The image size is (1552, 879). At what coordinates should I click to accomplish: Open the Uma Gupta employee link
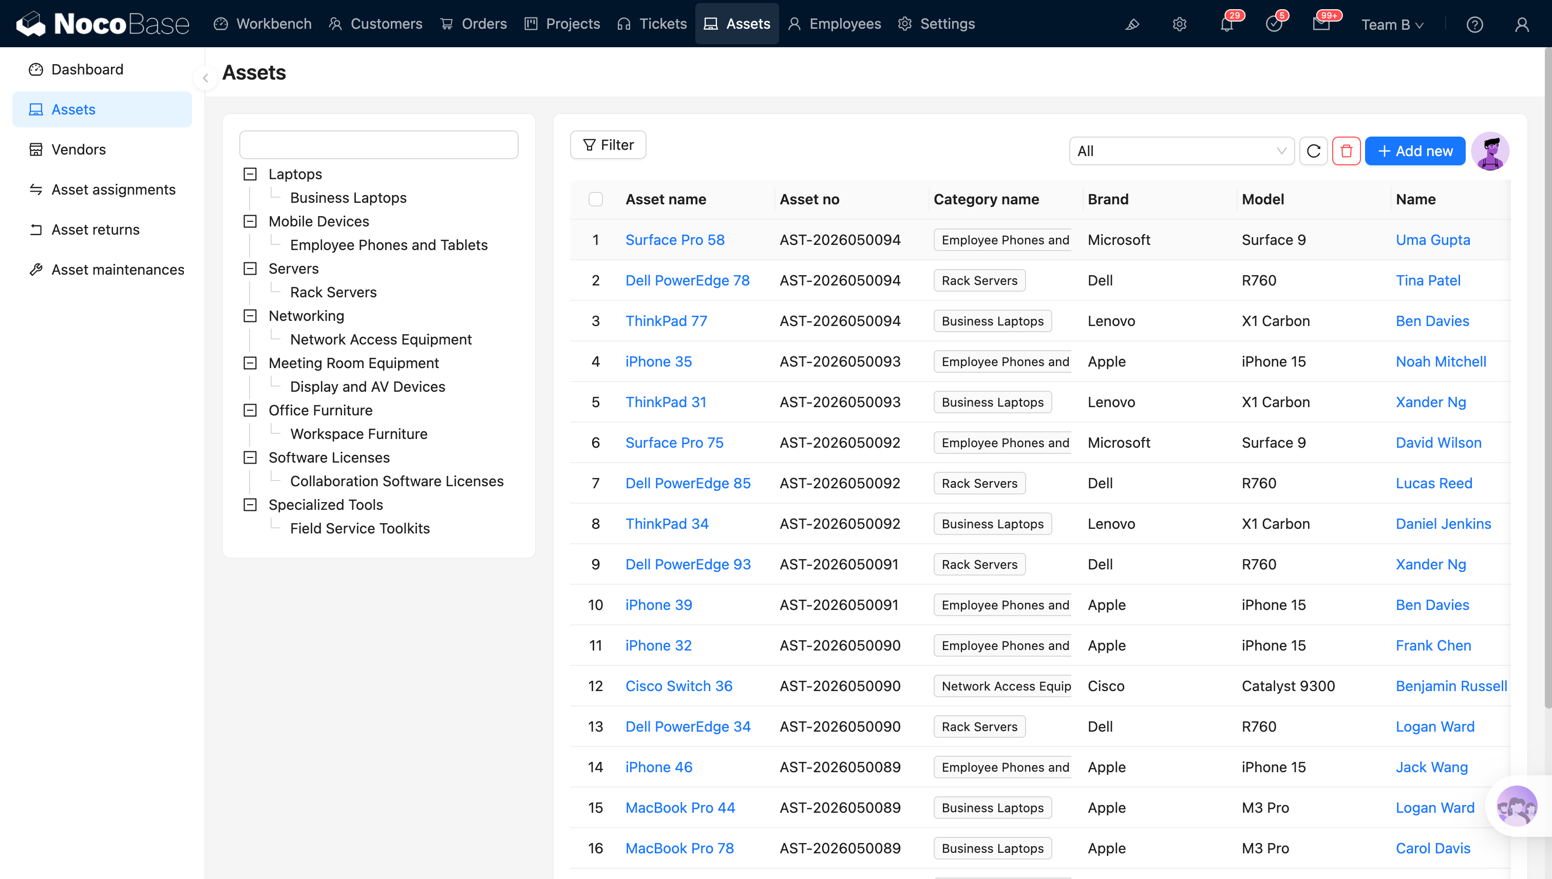(1432, 240)
